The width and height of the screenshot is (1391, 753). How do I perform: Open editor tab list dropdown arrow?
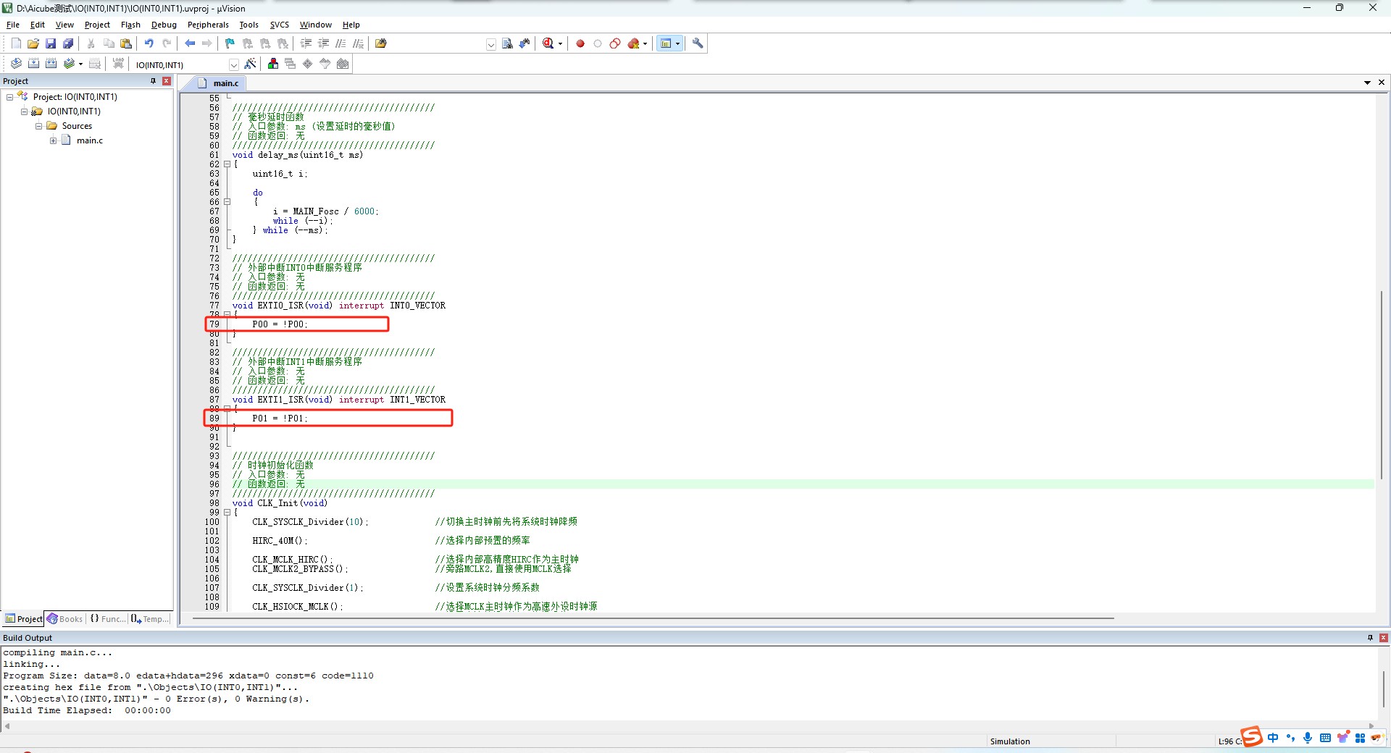(x=1367, y=83)
